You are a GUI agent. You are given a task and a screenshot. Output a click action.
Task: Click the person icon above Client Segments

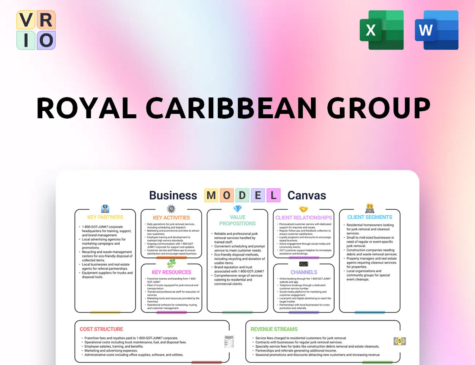click(370, 208)
